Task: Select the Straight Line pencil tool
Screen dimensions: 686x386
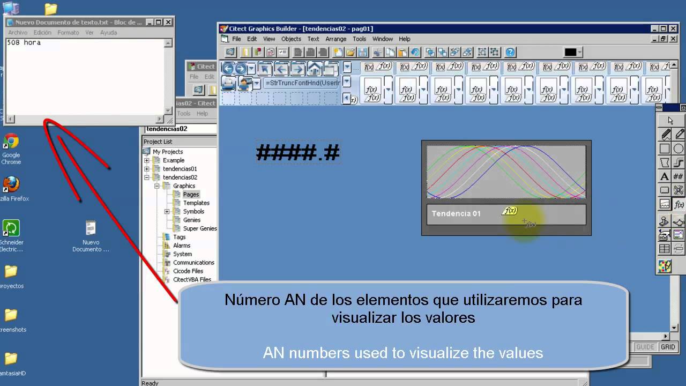Action: (x=678, y=134)
